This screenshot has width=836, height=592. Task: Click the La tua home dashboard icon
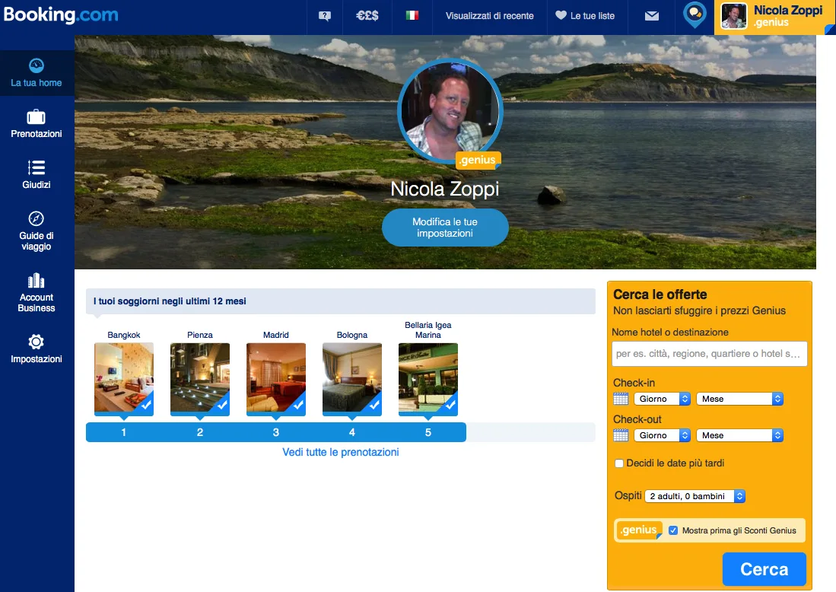click(37, 65)
